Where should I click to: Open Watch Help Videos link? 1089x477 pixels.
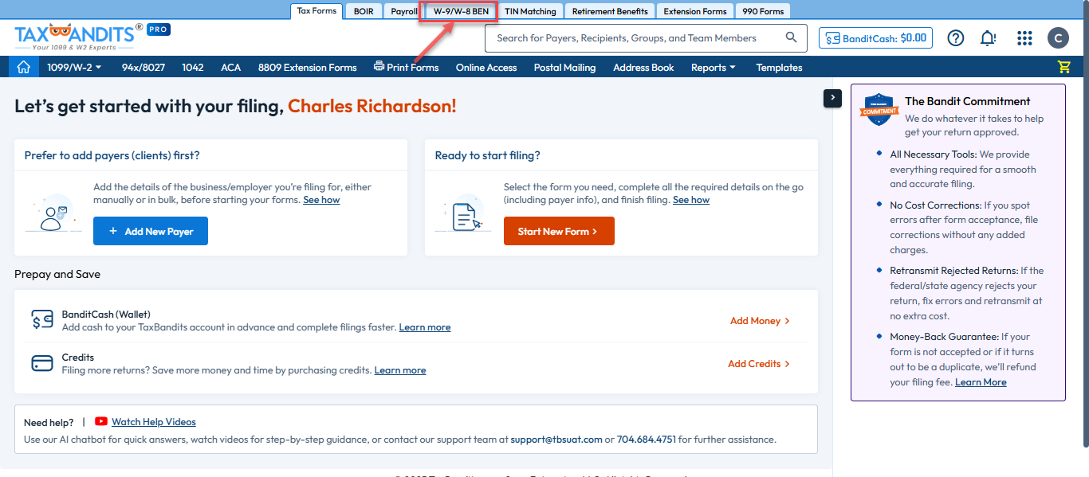pos(154,422)
